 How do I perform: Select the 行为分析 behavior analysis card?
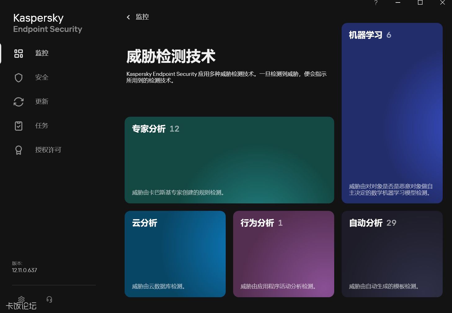point(283,254)
